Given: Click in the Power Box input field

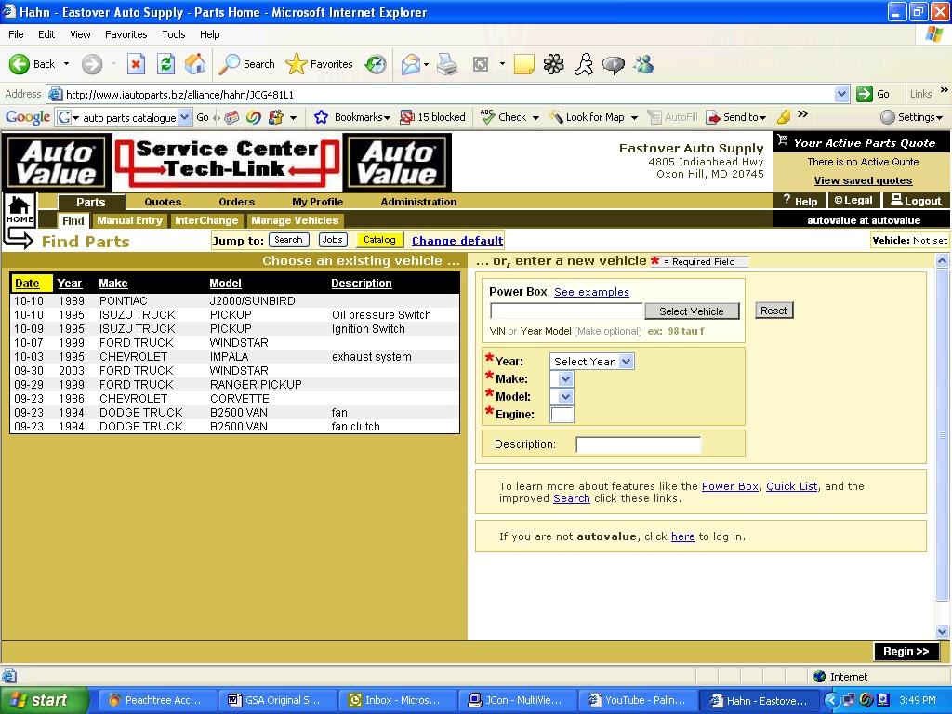Looking at the screenshot, I should click(x=566, y=311).
